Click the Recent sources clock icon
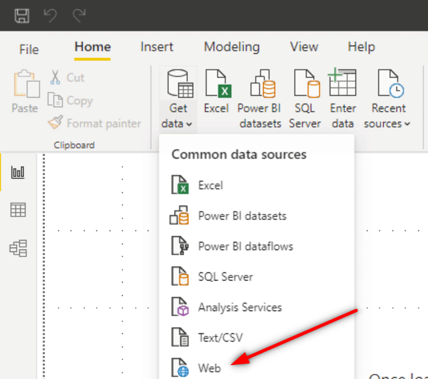Screen dimensions: 428x379 coord(391,83)
